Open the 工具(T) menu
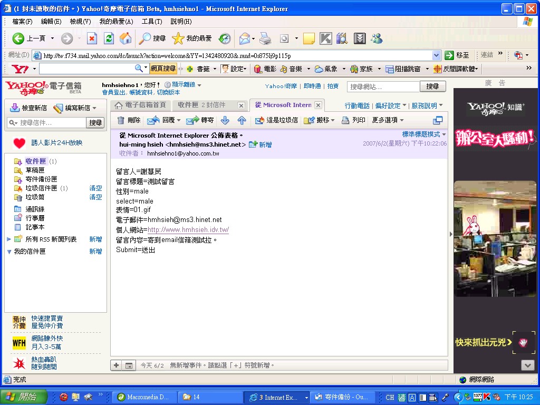Viewport: 540px width, 405px height. (152, 22)
